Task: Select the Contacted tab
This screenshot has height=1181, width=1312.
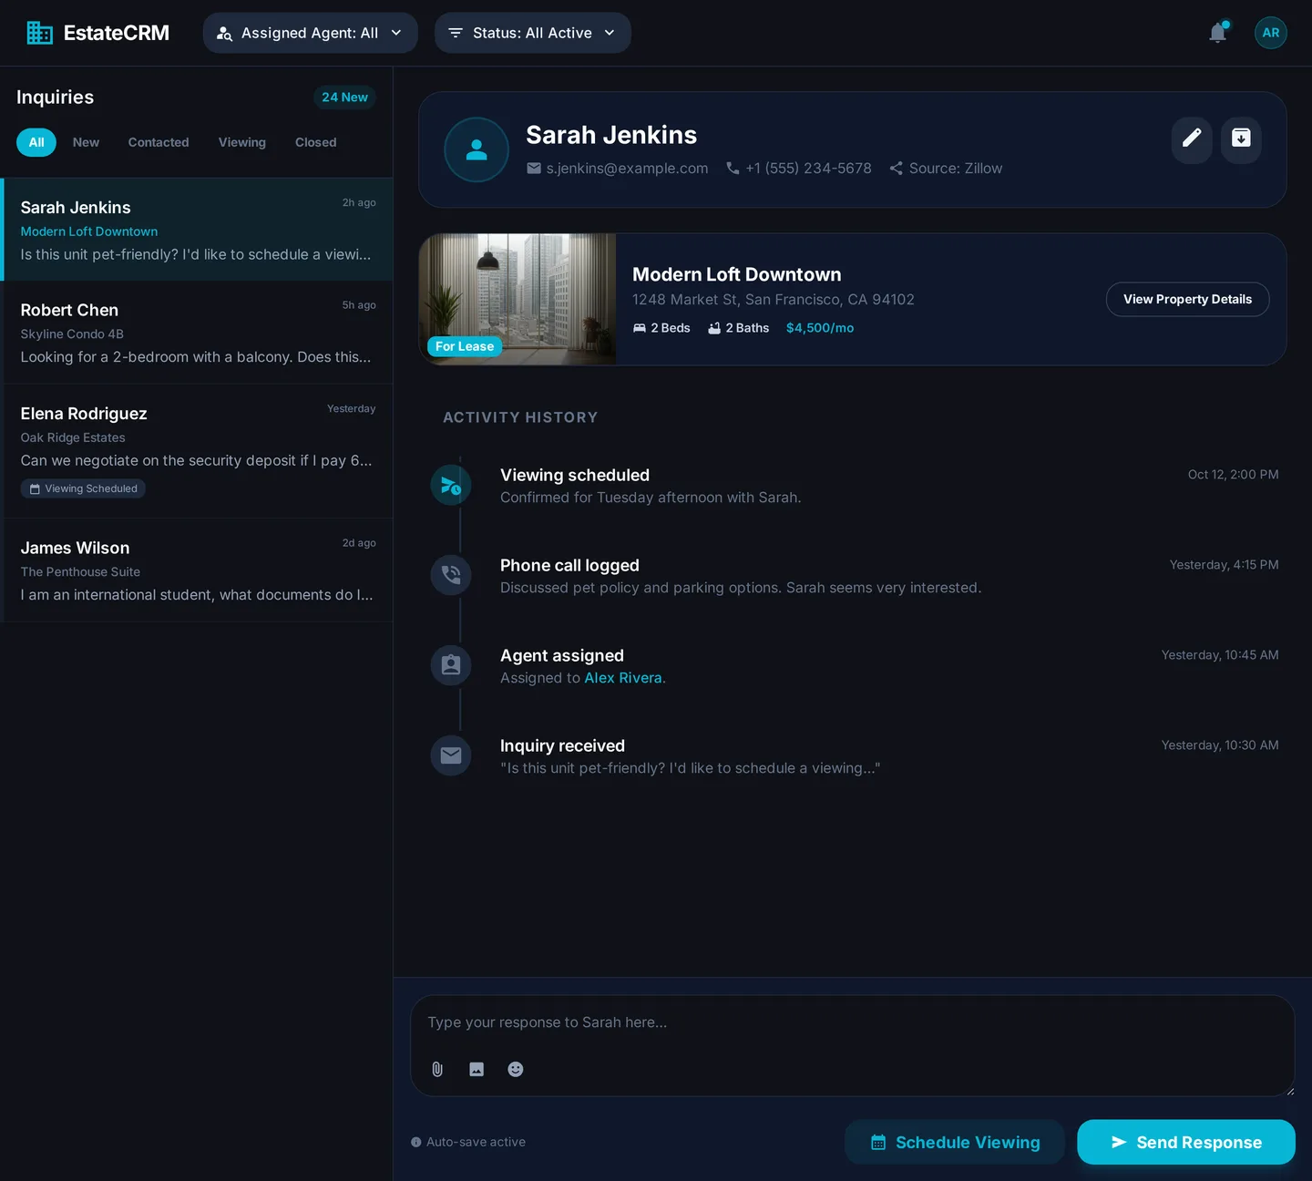Action: click(x=158, y=142)
